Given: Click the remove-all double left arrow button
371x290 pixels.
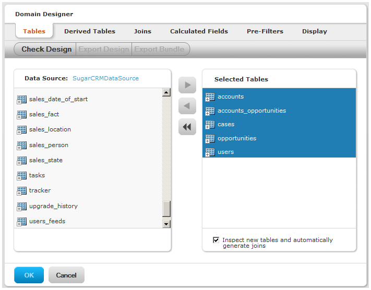Looking at the screenshot, I should pyautogui.click(x=187, y=127).
